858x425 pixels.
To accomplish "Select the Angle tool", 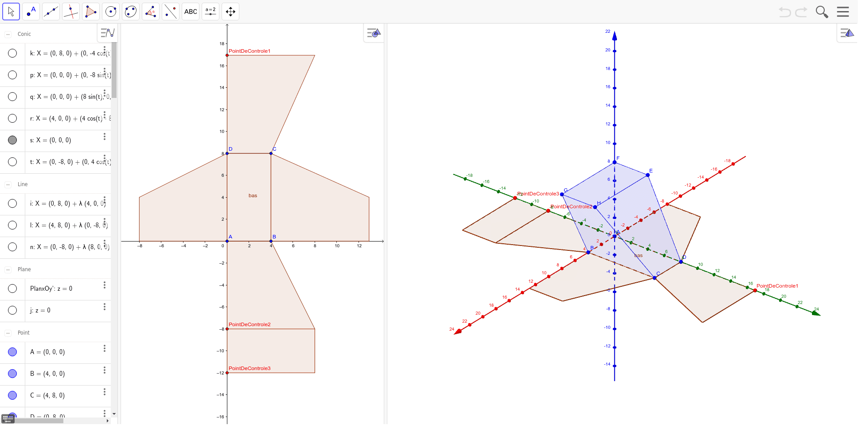I will point(150,11).
